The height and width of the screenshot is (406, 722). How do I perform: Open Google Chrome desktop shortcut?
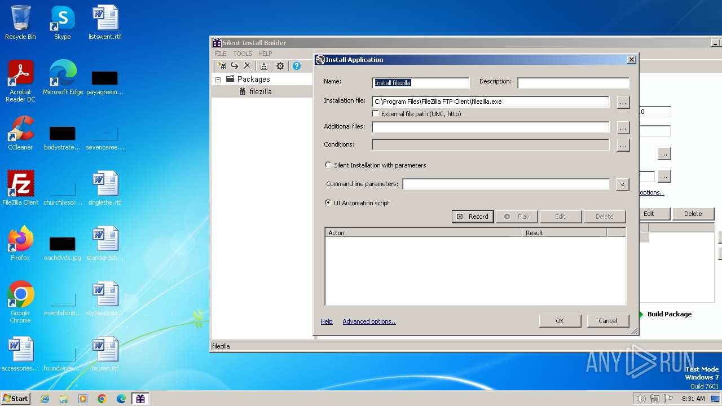20,302
